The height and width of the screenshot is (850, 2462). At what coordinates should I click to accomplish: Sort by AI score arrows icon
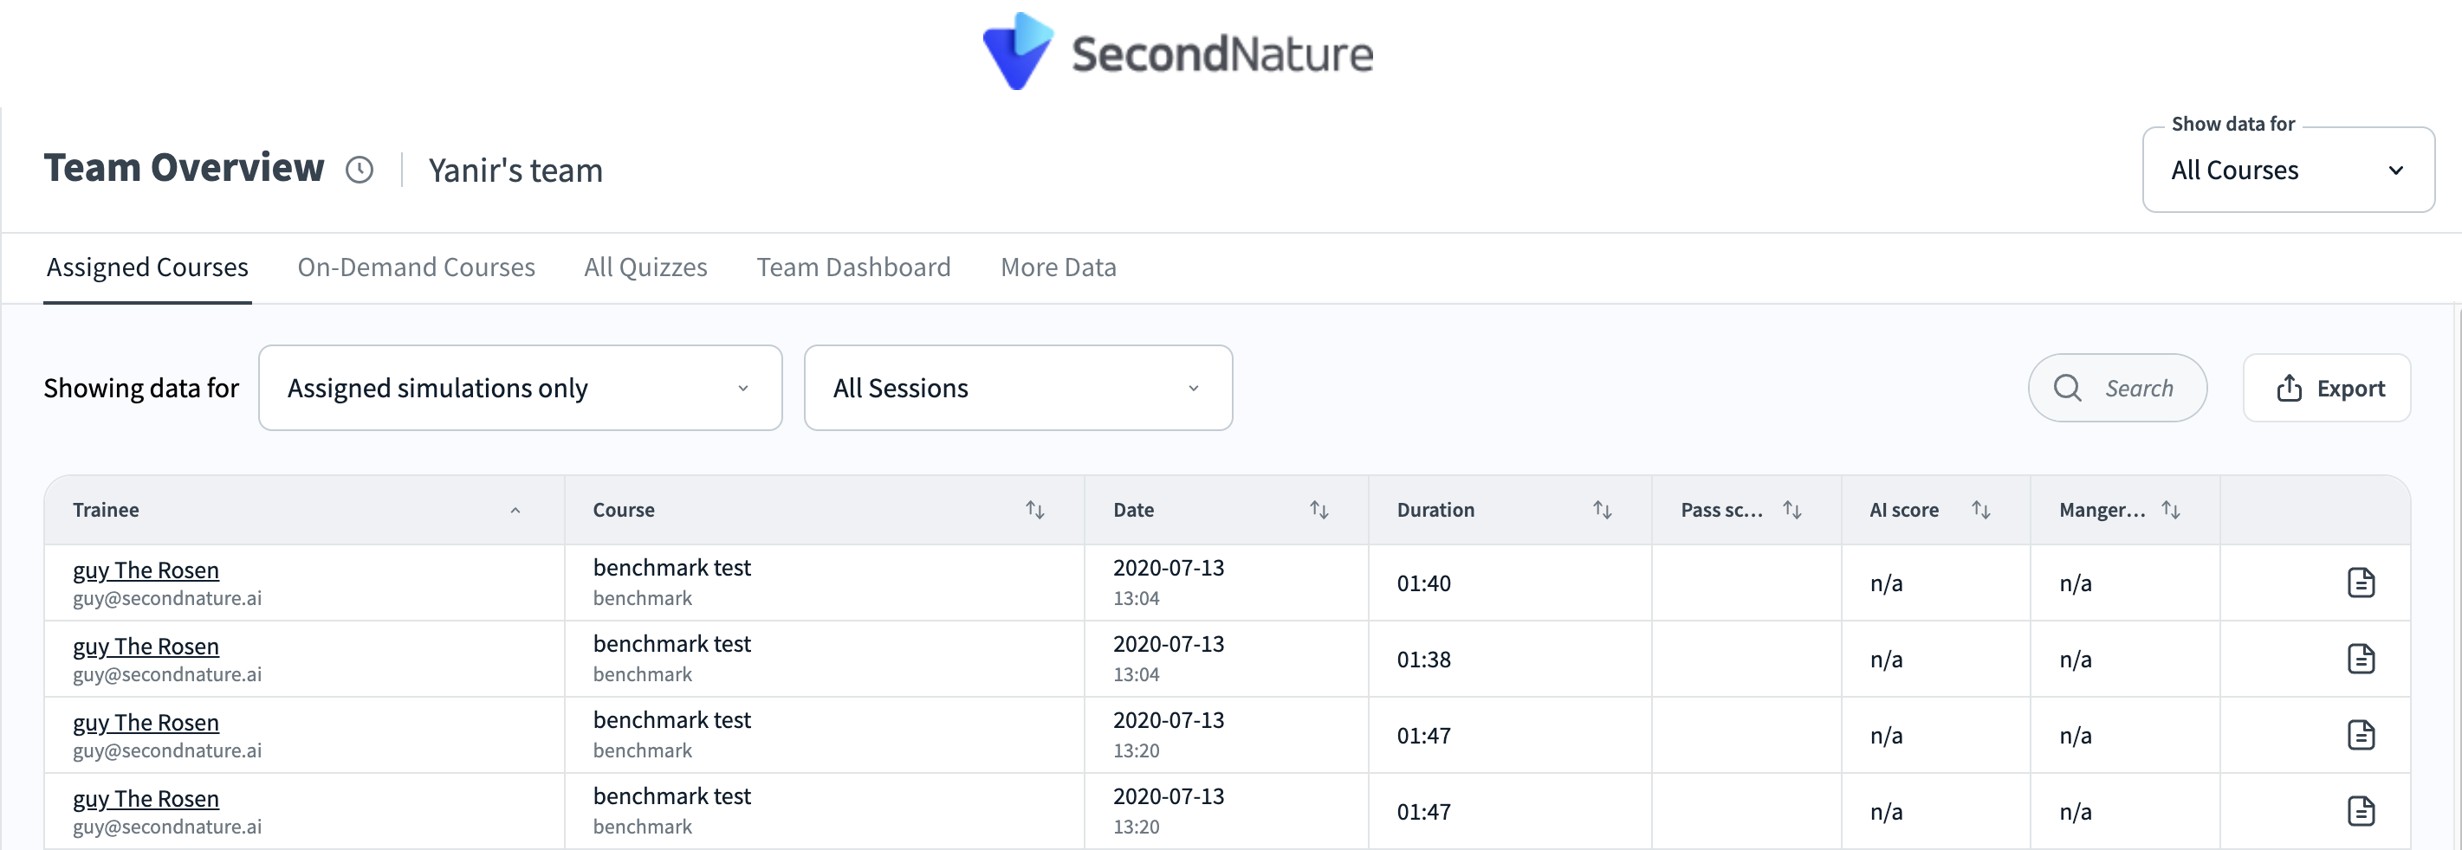(x=1980, y=510)
